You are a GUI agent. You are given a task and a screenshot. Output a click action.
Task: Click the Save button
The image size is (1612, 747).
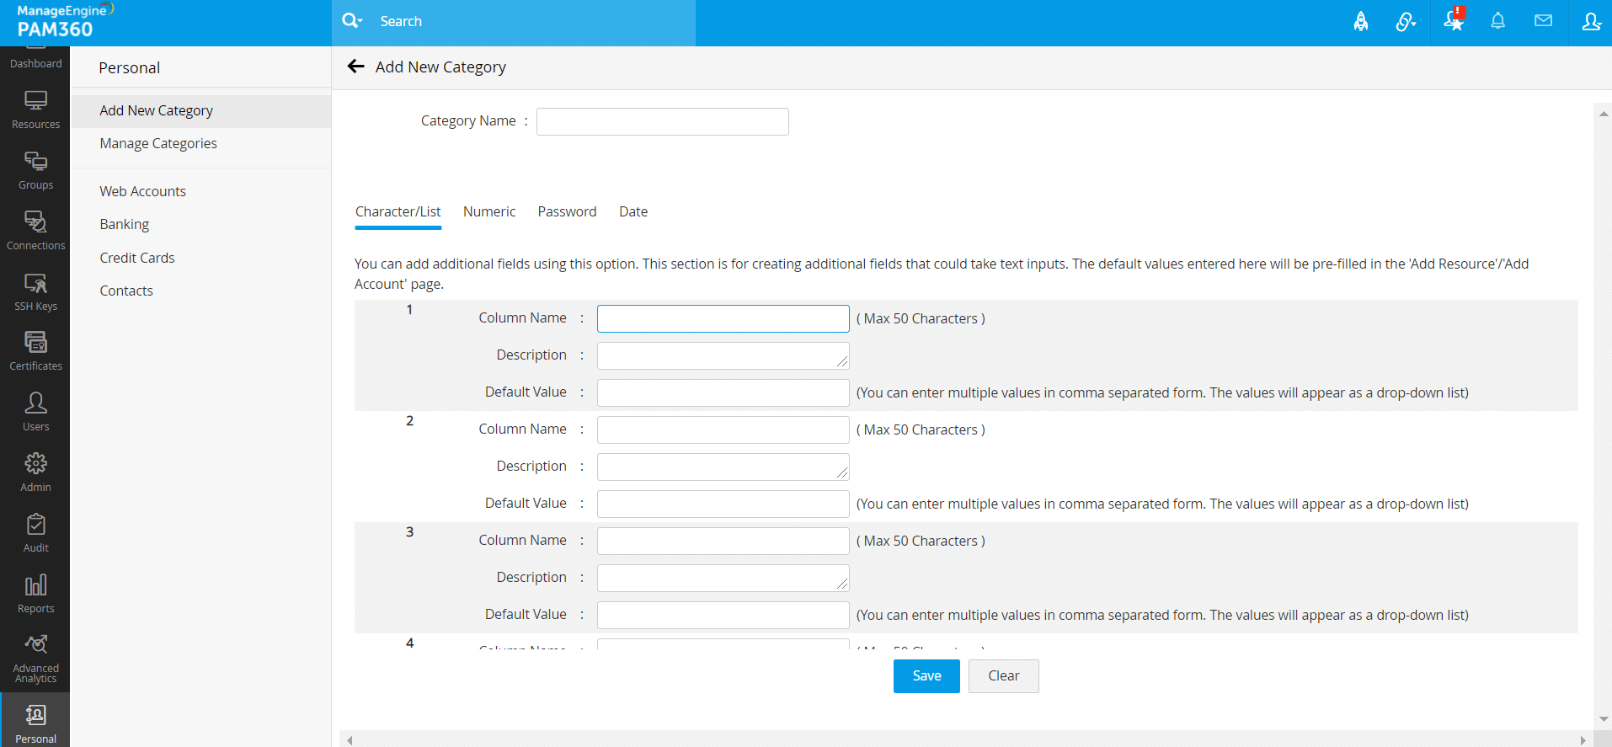[x=926, y=676]
